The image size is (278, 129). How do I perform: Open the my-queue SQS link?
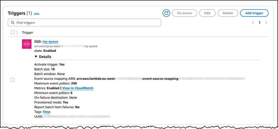pyautogui.click(x=50, y=42)
